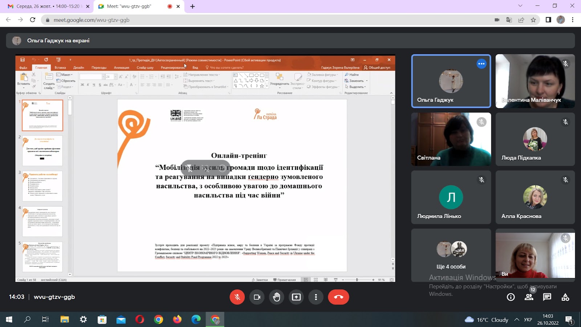Click the Ще 4 особи tile

point(451,255)
